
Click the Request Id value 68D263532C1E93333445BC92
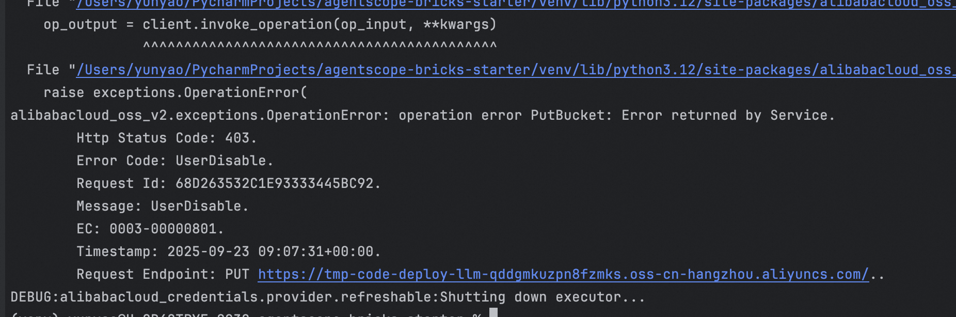pos(274,183)
